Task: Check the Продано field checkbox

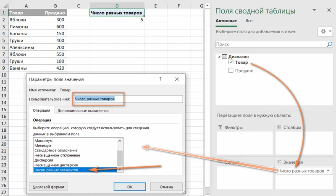Action: tap(231, 71)
